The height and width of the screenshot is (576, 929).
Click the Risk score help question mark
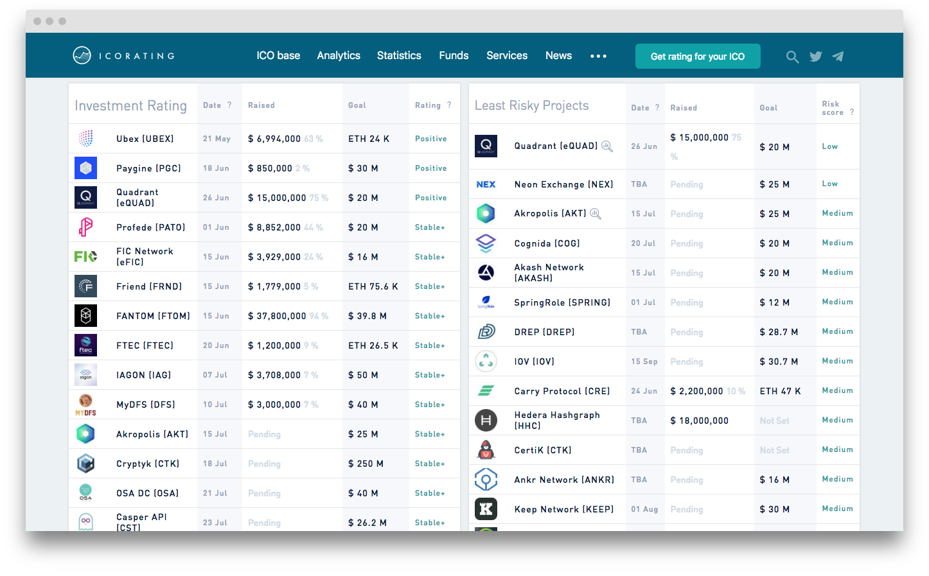(x=852, y=112)
